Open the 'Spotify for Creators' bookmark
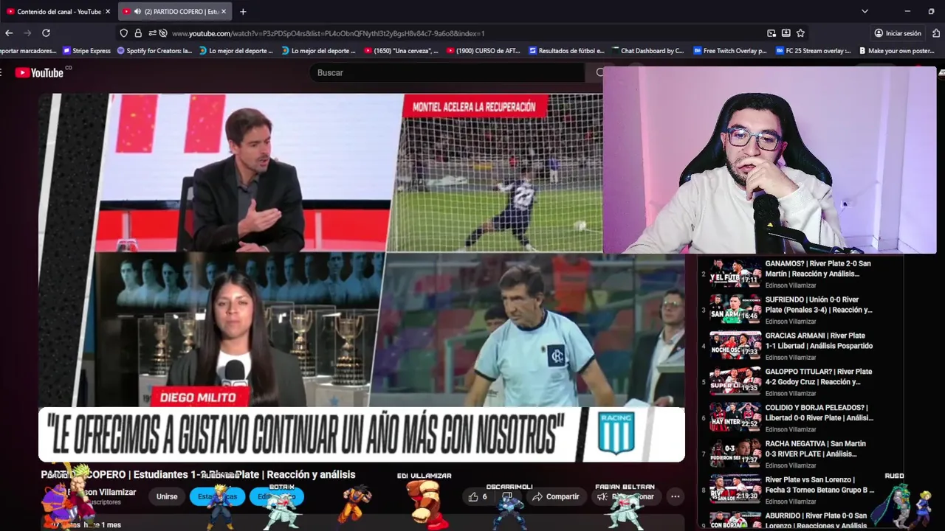 tap(154, 51)
